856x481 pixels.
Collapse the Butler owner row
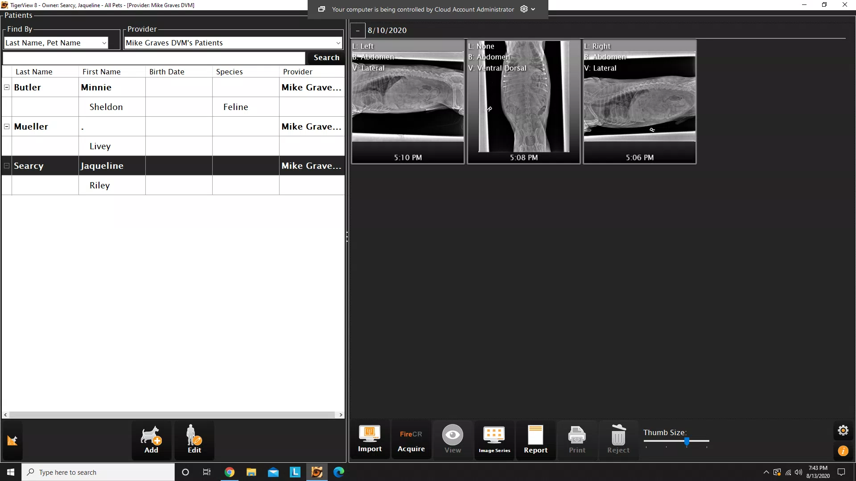[7, 87]
